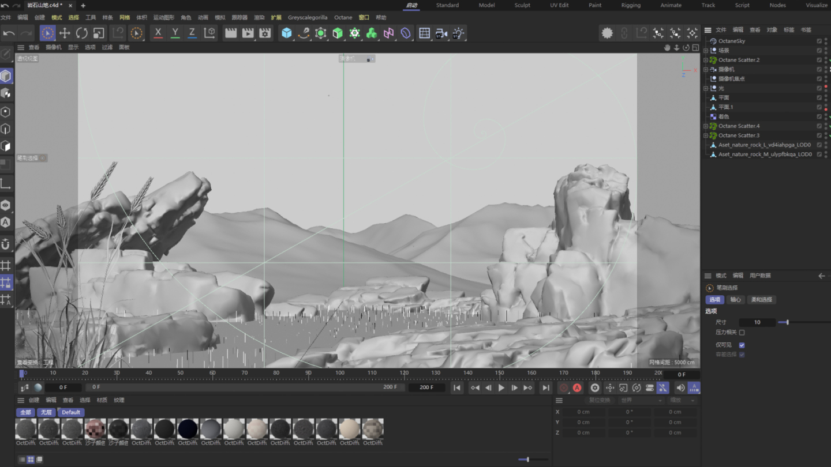Toggle Y axis lock
The image size is (831, 467).
[x=175, y=33]
